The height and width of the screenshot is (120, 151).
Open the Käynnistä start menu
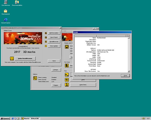(x=5, y=118)
